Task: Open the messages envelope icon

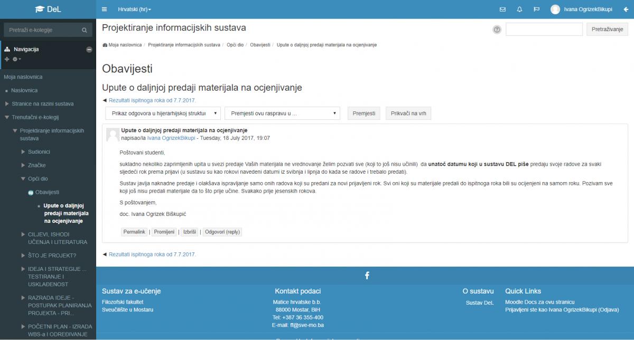Action: coord(502,10)
